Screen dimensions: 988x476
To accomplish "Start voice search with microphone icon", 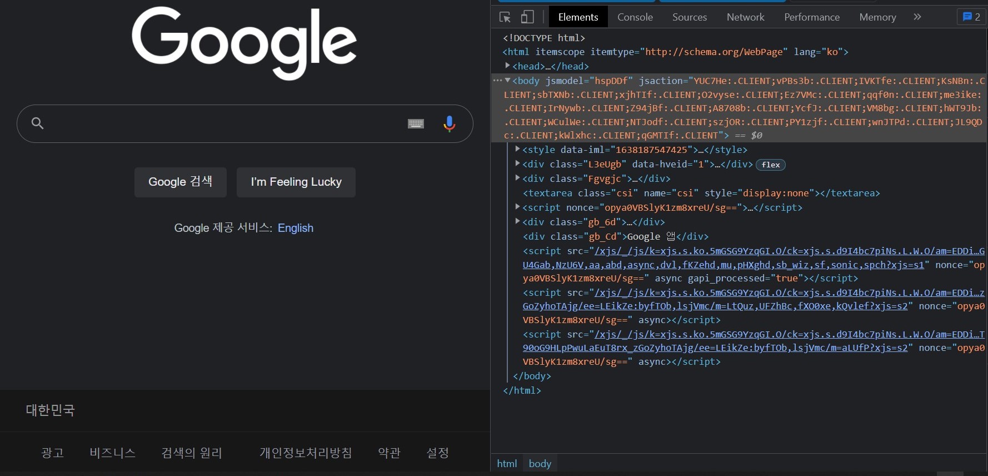I will click(450, 123).
